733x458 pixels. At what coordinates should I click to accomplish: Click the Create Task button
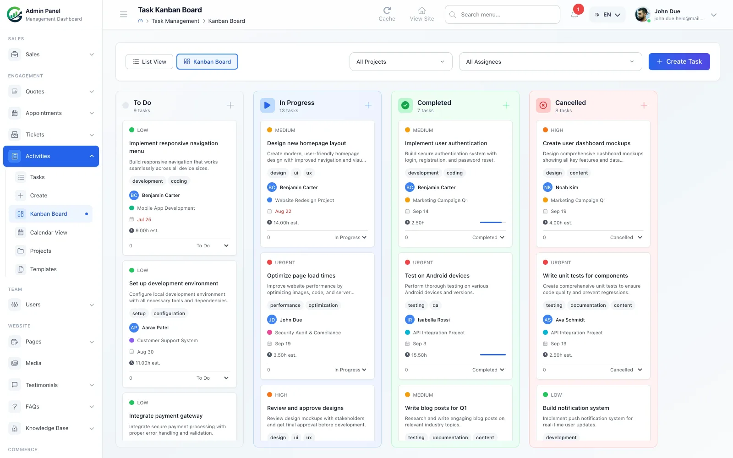tap(679, 61)
